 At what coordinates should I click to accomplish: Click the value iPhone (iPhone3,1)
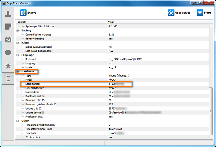pos(119,76)
